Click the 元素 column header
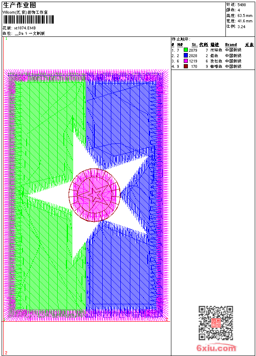Image resolution: width=256 pixels, height=356 pixels. coord(249,45)
